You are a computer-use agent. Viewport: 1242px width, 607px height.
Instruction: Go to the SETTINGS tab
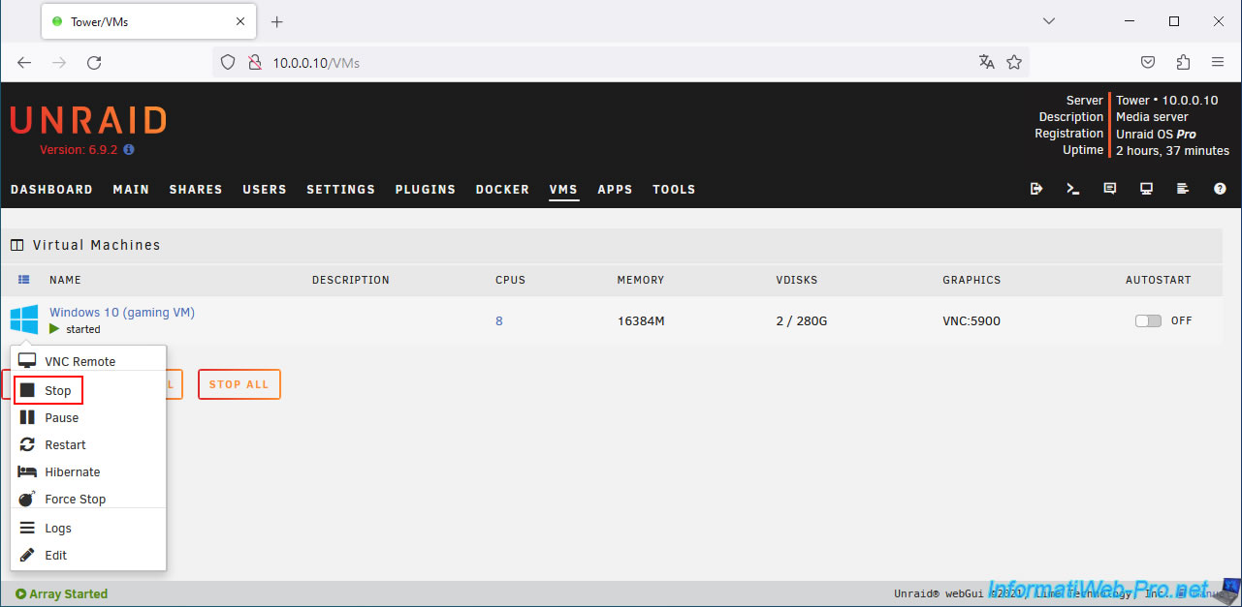click(x=340, y=190)
